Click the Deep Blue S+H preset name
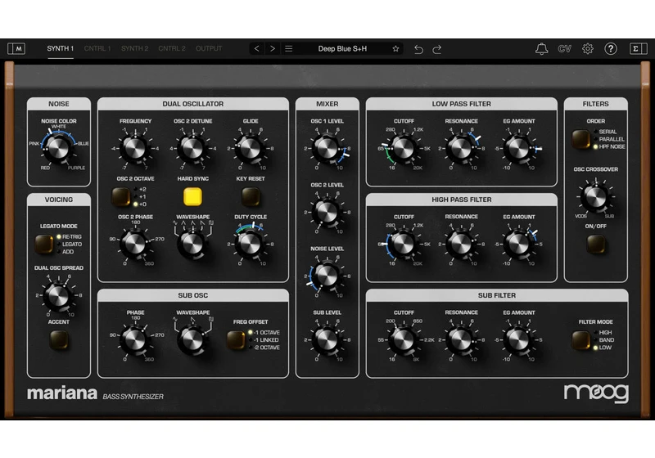 click(342, 49)
